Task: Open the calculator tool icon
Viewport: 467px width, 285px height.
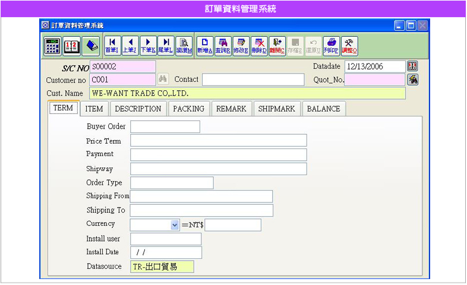Action: click(52, 46)
